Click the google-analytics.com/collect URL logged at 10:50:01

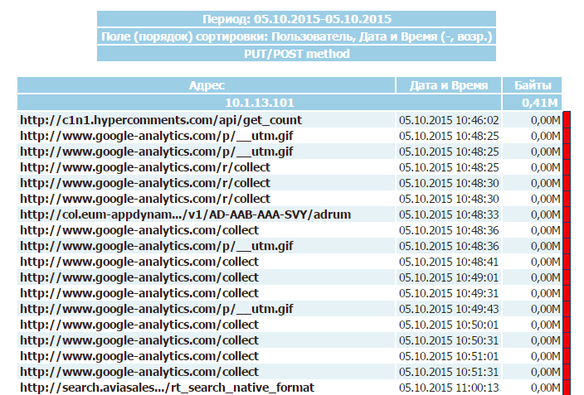tap(139, 325)
